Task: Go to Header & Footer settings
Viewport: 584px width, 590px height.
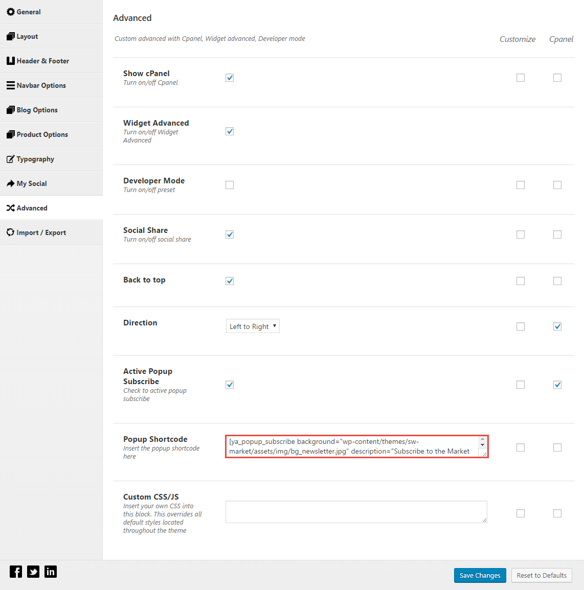Action: pyautogui.click(x=51, y=61)
